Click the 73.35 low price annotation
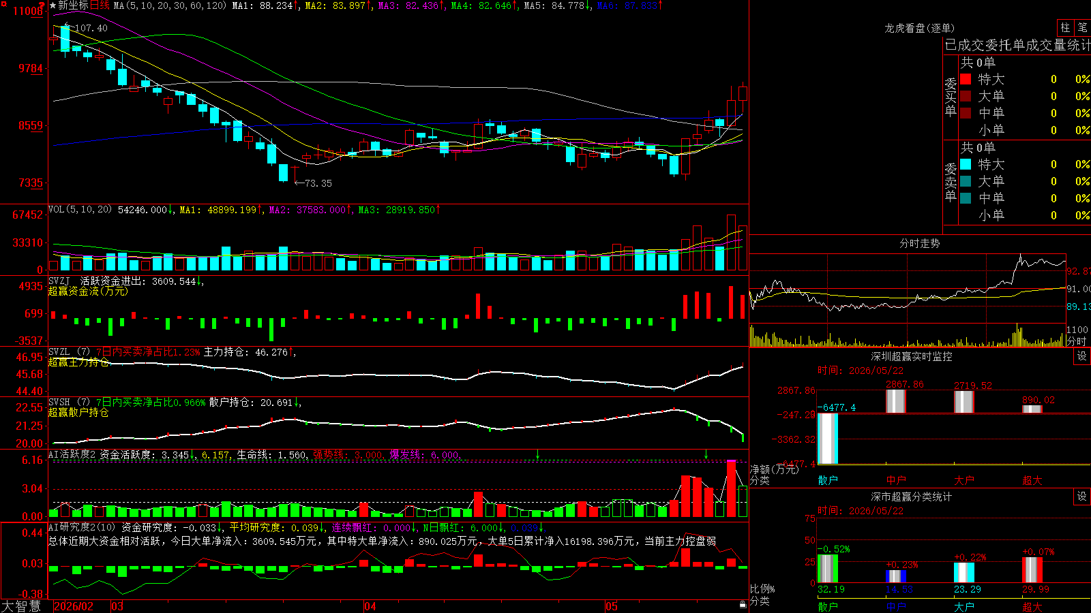 click(x=318, y=183)
